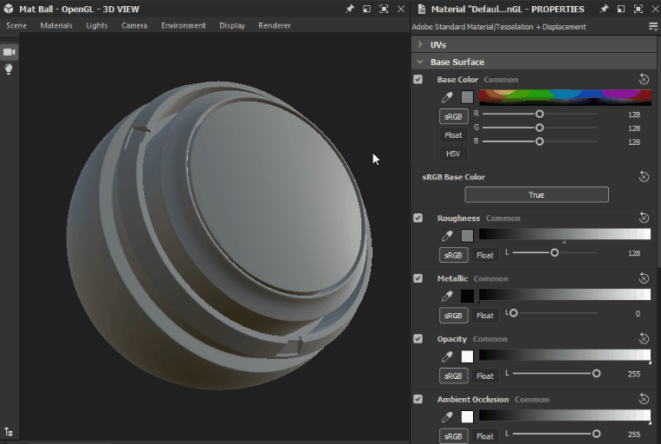
Task: Click the light bulb icon in 3D view sidebar
Action: [x=9, y=69]
